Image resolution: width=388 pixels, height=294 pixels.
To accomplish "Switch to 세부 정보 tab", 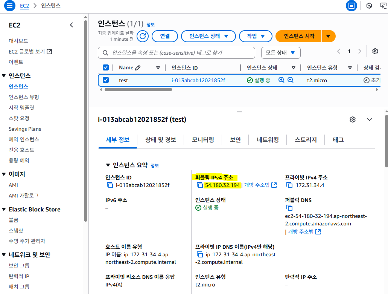I will pyautogui.click(x=117, y=140).
